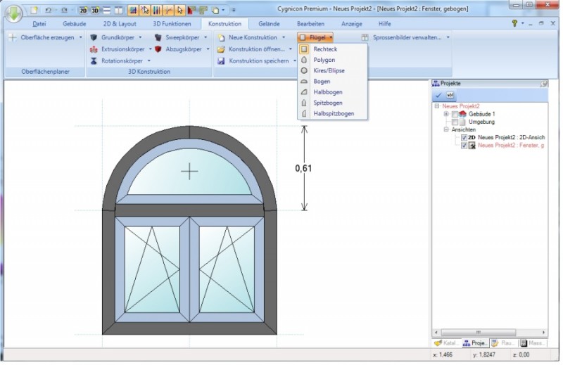563x365 pixels.
Task: Uncheck the 2D-Ansicht view checkbox
Action: 464,138
